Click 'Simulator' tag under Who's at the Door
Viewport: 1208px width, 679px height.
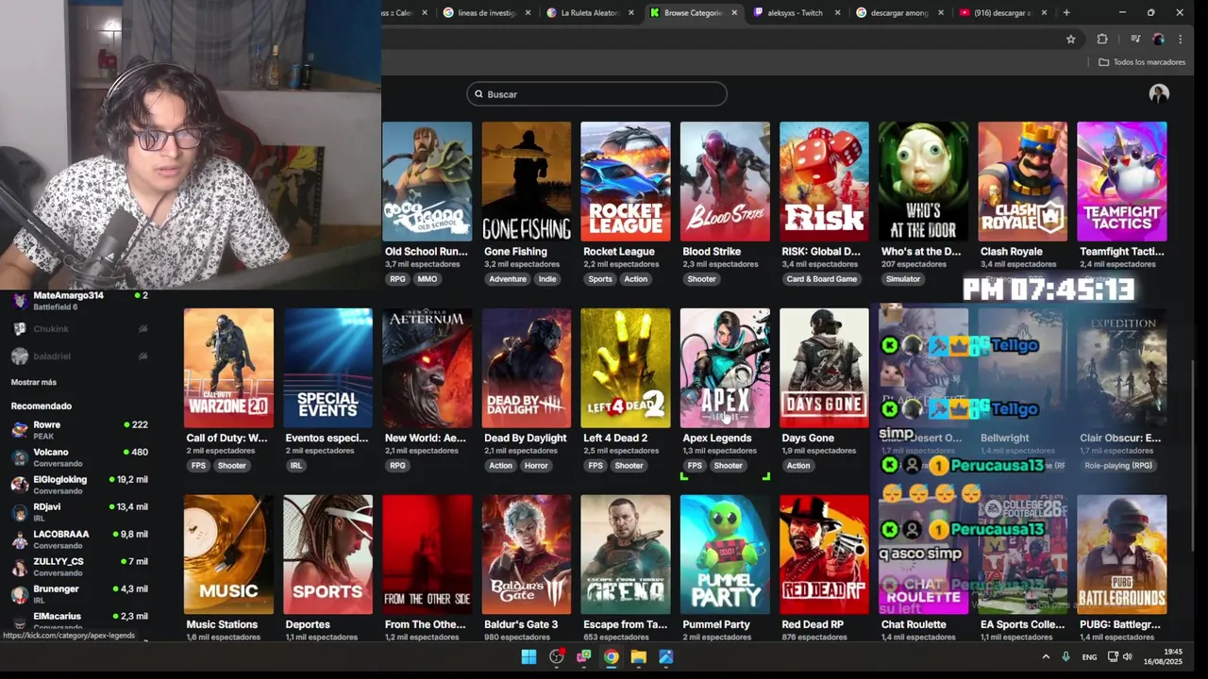(903, 279)
